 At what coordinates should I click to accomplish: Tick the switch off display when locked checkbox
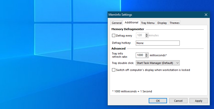click(113, 70)
